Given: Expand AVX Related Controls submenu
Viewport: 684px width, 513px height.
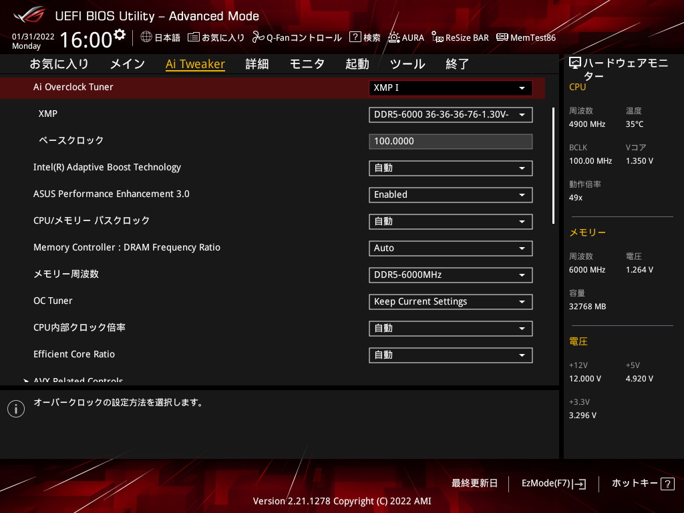Looking at the screenshot, I should (78, 380).
